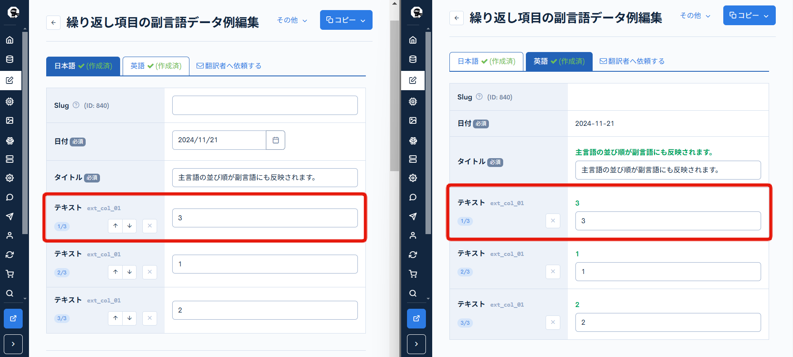Click right window text field containing 3
Image resolution: width=793 pixels, height=357 pixels.
click(668, 221)
